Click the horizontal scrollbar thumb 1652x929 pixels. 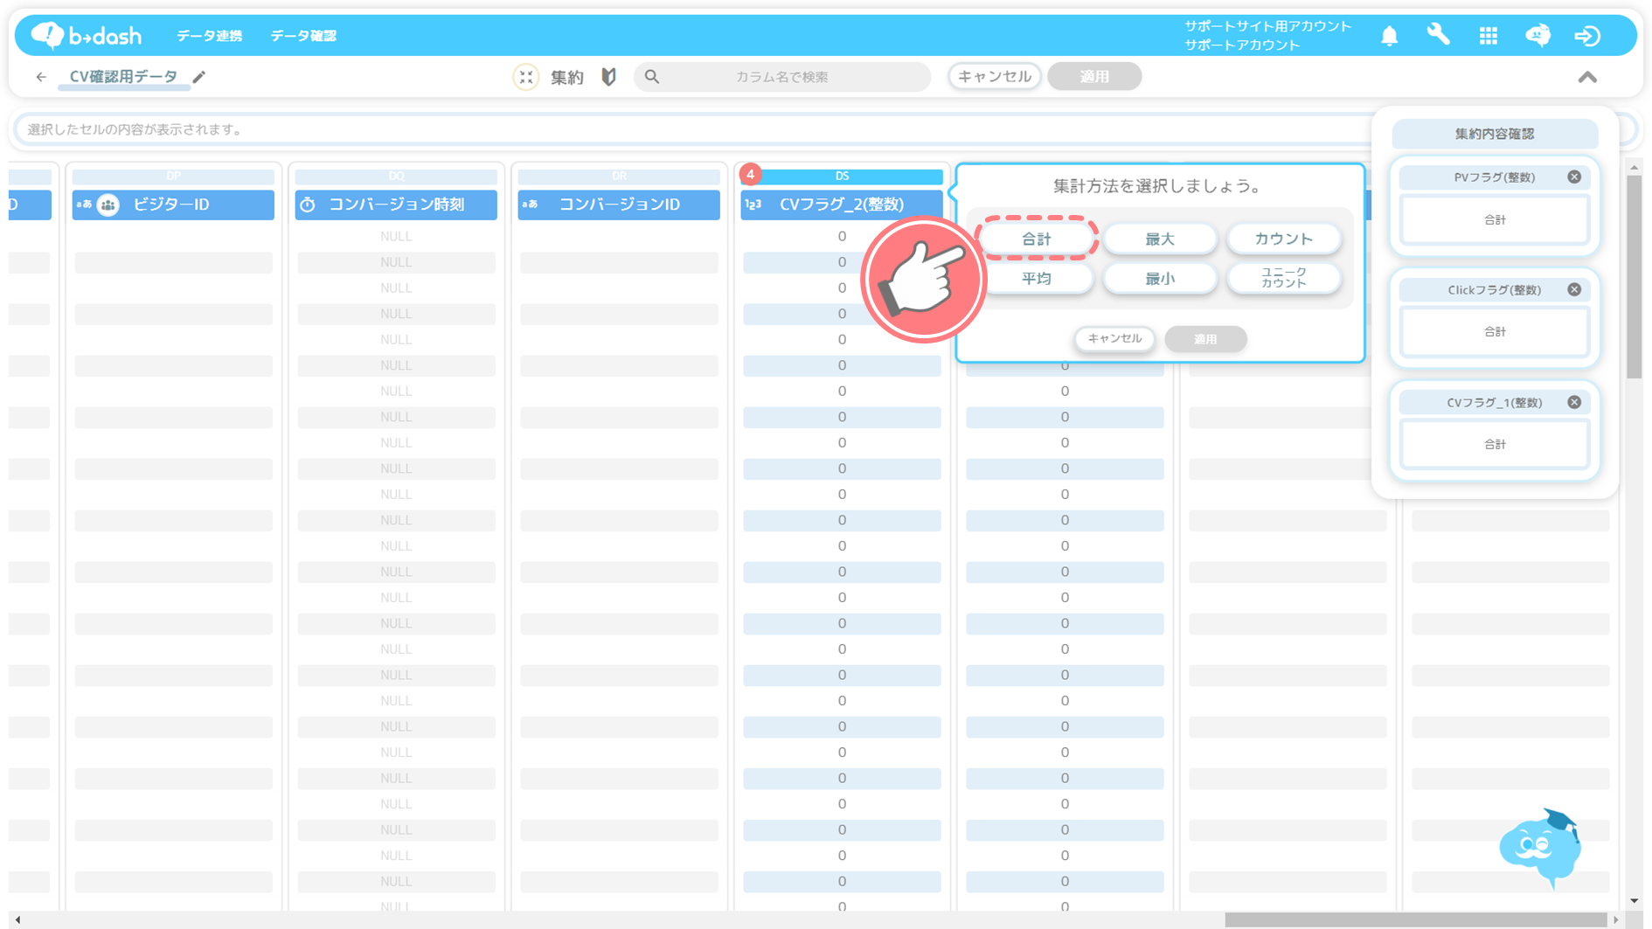click(x=1416, y=920)
